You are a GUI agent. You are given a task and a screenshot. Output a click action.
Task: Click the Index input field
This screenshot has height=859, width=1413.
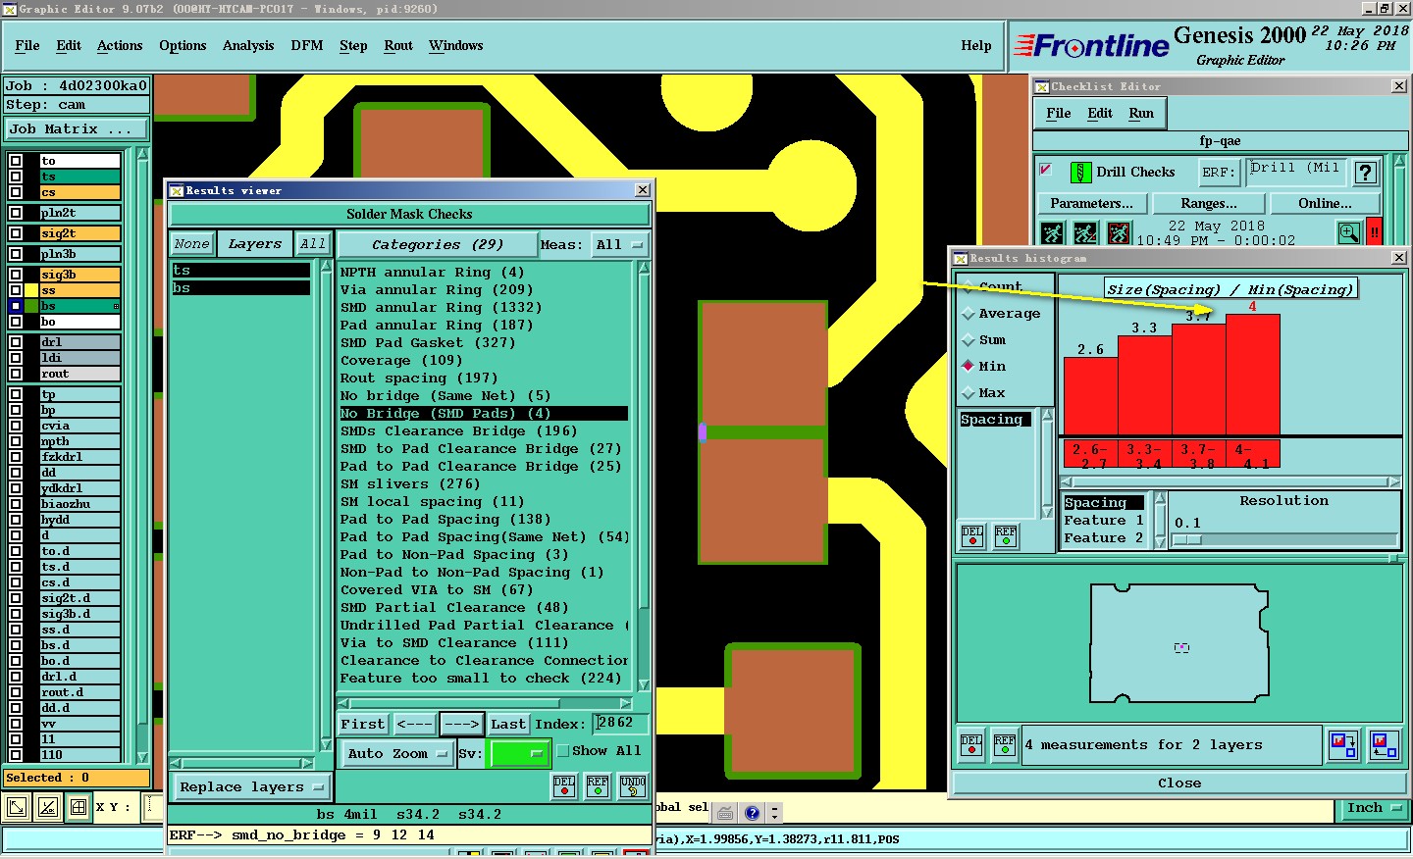[620, 723]
